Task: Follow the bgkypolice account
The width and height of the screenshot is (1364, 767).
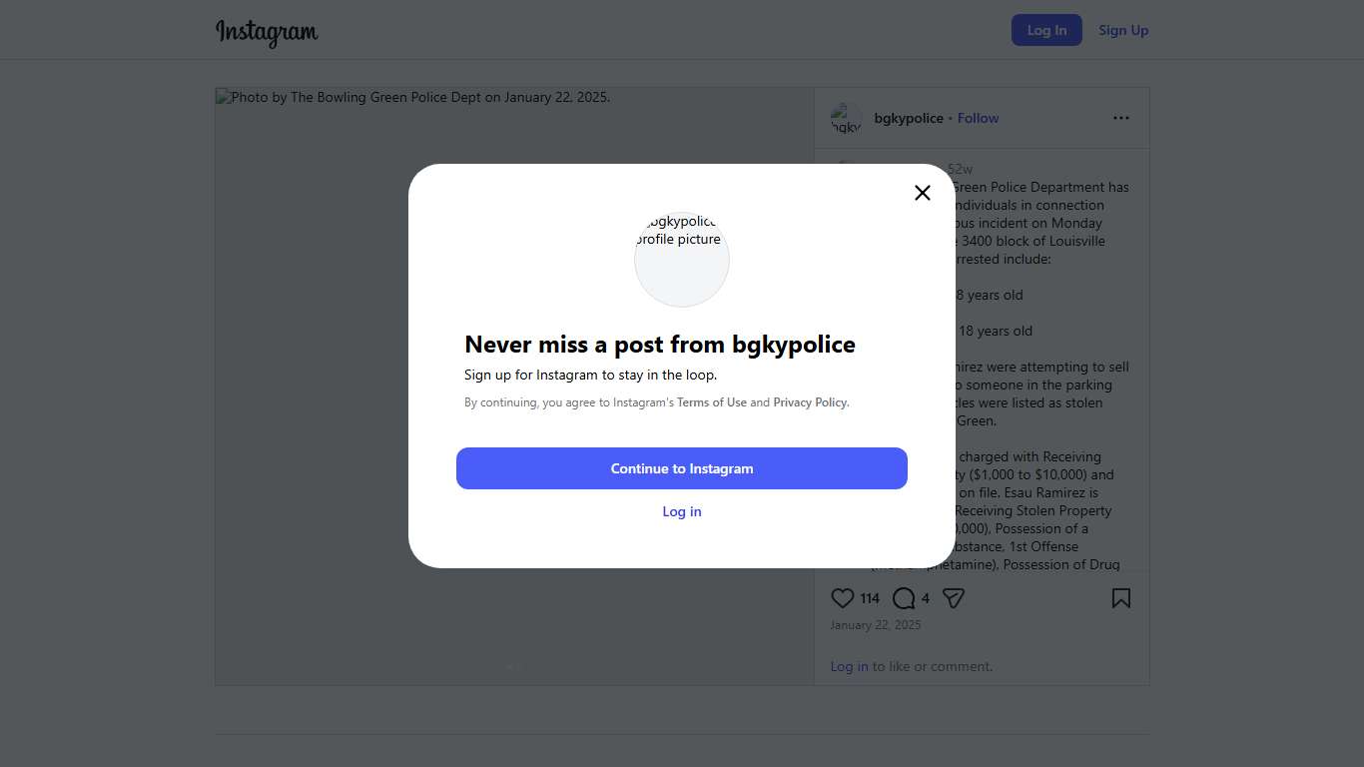Action: point(978,118)
